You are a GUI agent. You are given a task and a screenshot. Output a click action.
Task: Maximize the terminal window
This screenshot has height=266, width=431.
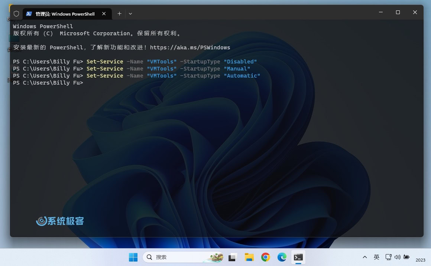coord(398,12)
